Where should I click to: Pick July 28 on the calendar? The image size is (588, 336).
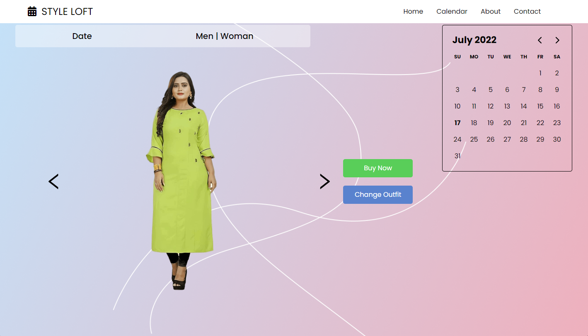(x=524, y=140)
